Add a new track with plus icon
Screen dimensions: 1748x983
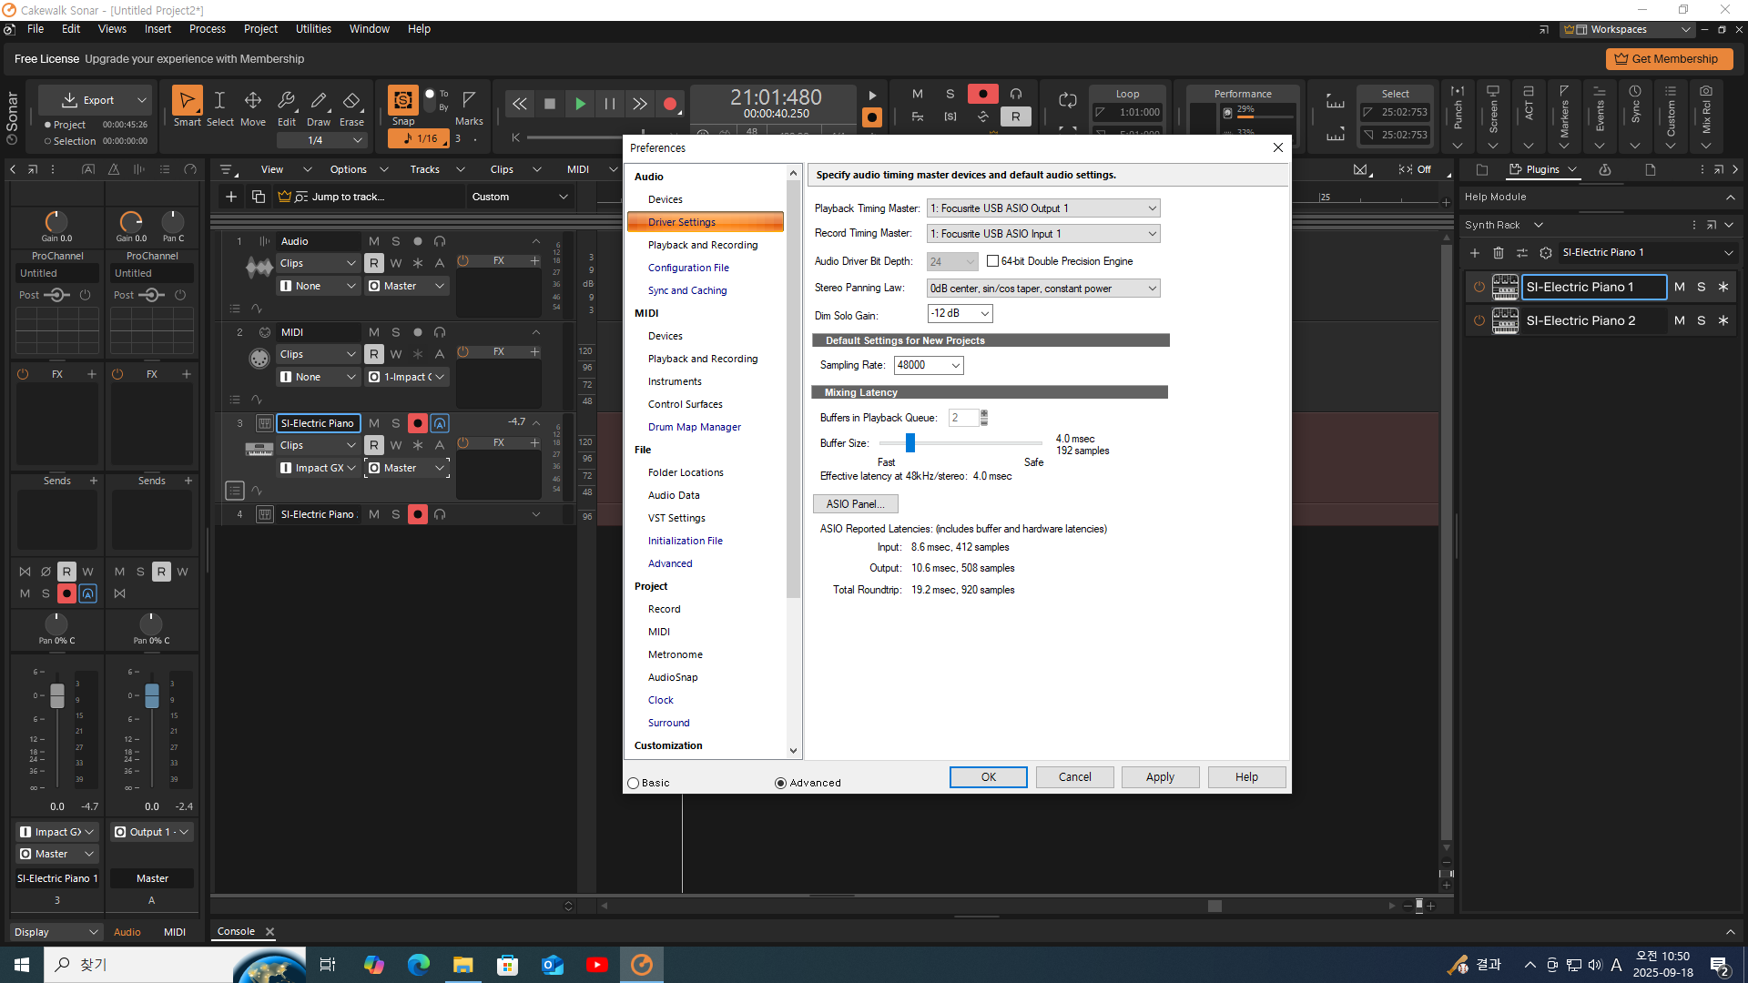pyautogui.click(x=231, y=197)
